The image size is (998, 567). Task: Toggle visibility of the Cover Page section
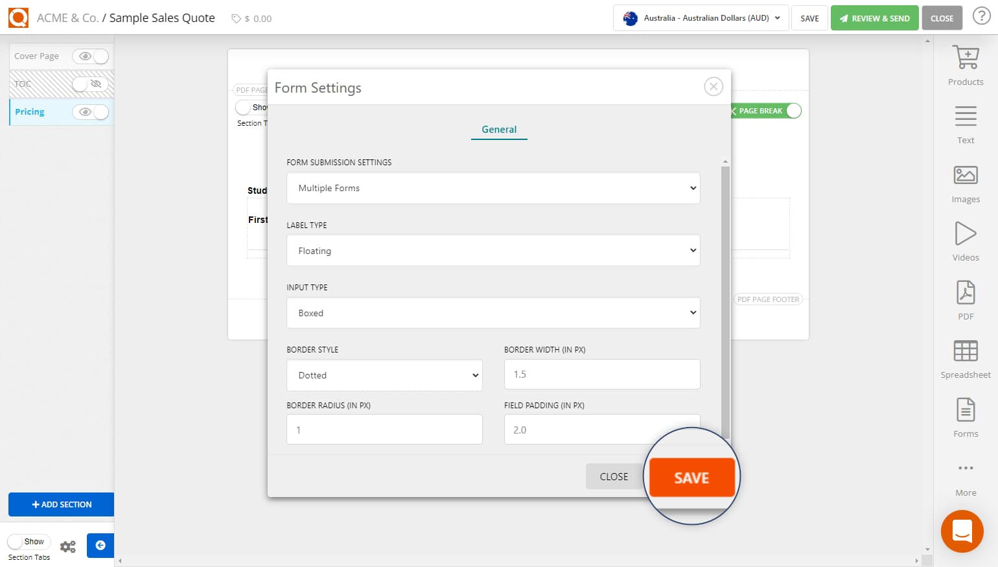click(x=91, y=56)
